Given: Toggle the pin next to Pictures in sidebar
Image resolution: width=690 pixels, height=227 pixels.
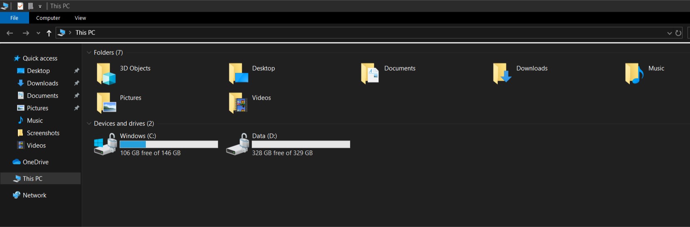Looking at the screenshot, I should point(76,108).
